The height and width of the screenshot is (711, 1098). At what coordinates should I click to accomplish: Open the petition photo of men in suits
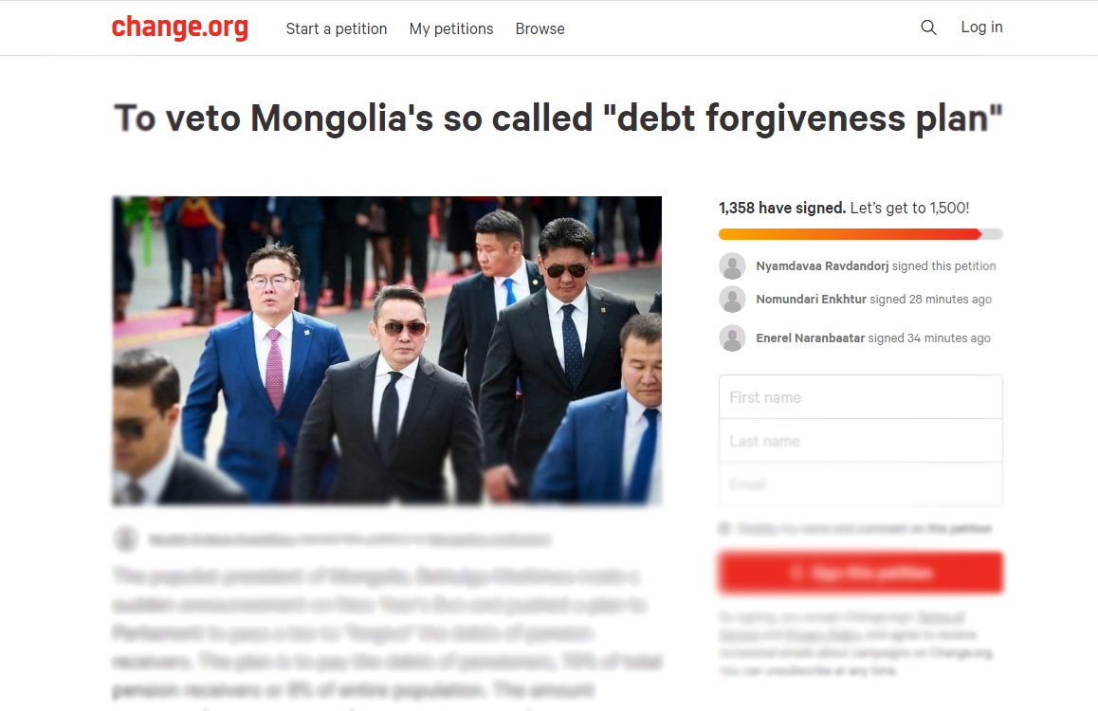coord(387,350)
